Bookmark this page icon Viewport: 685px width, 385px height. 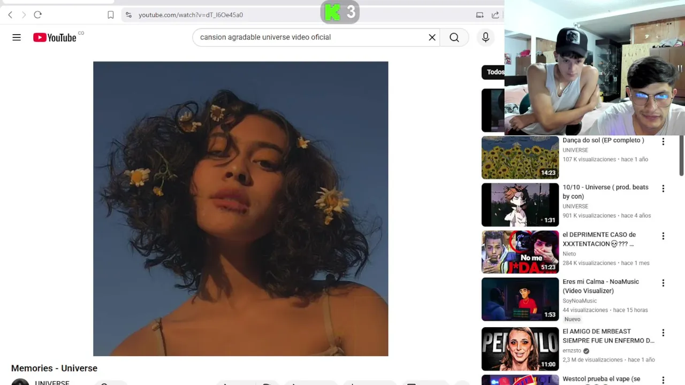coord(111,15)
